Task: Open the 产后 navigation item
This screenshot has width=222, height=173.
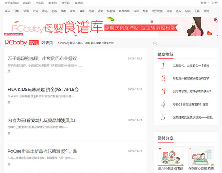Action: pos(36,11)
